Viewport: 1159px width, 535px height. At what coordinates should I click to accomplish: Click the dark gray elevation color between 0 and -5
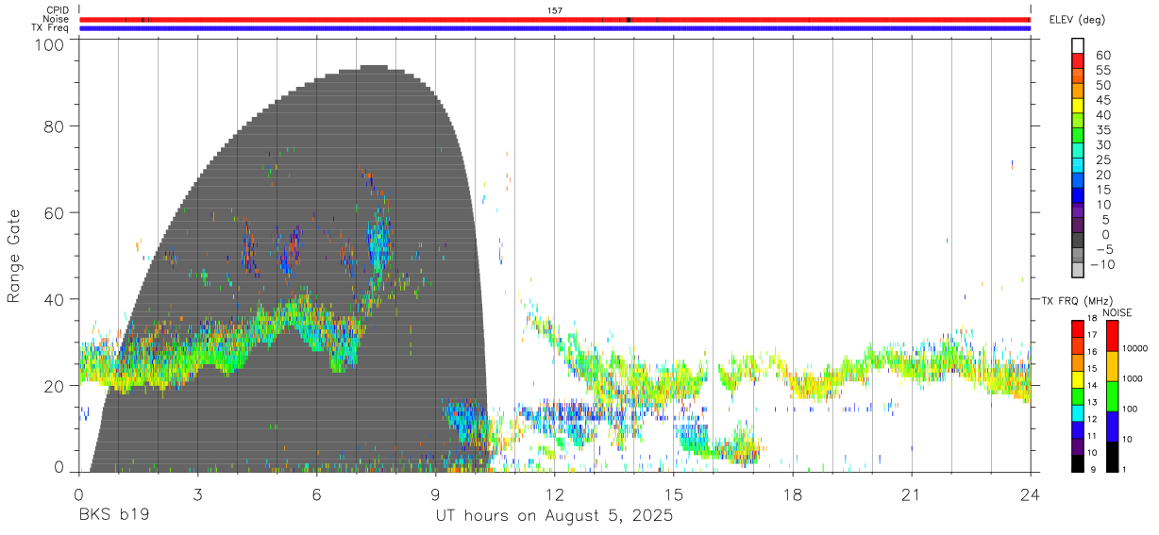click(1078, 241)
